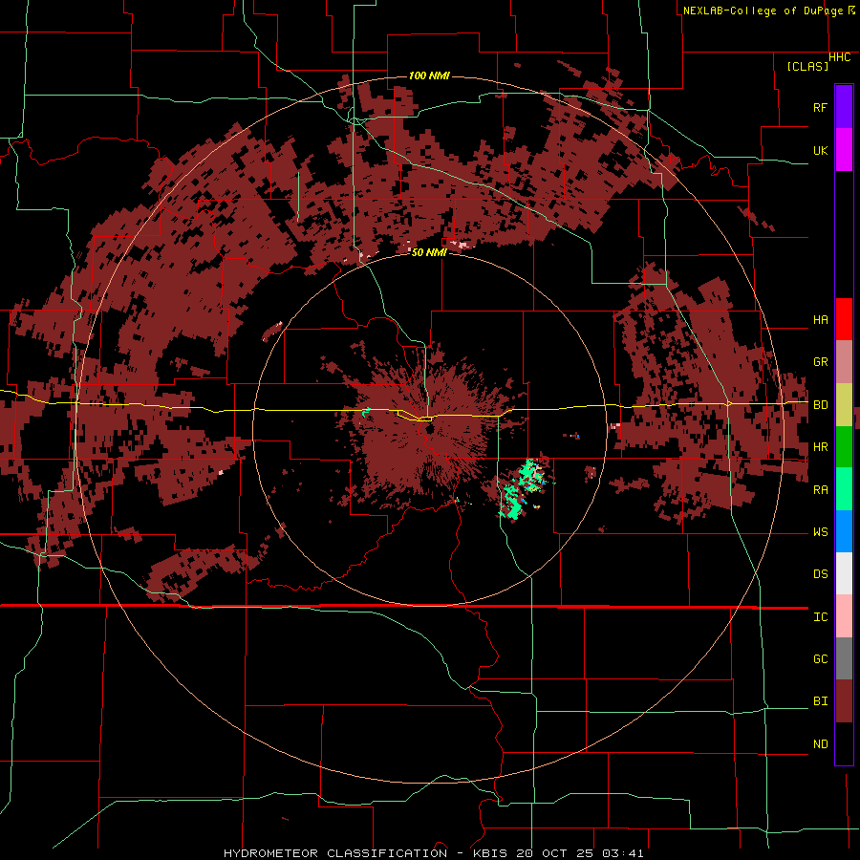Click the BI legend label
Viewport: 860px width, 860px height.
820,701
